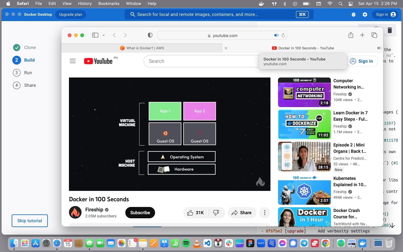Click the youtube.com address bar
The image size is (403, 252).
[222, 35]
